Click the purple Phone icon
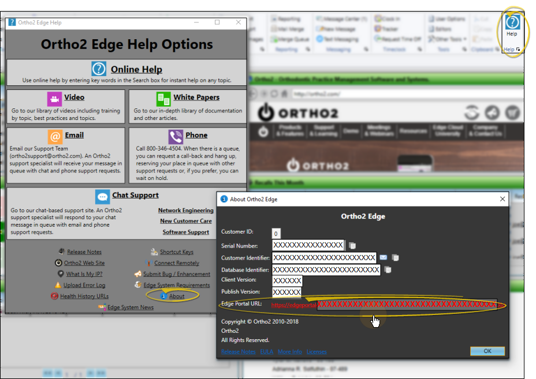Screen dimensions: 536x379 [x=176, y=137]
